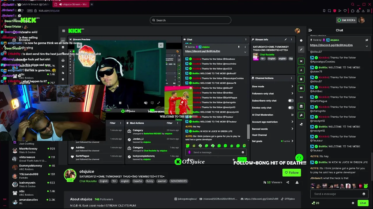Click the wrench icon in side rail
The image size is (373, 209).
coord(301,115)
